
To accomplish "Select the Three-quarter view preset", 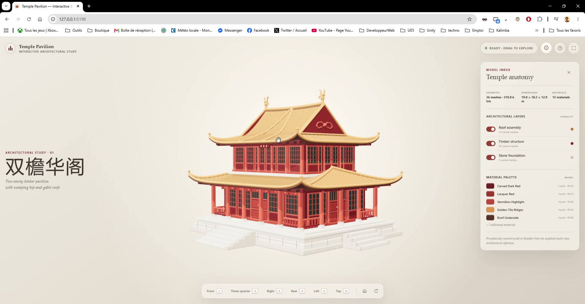I will tap(244, 291).
